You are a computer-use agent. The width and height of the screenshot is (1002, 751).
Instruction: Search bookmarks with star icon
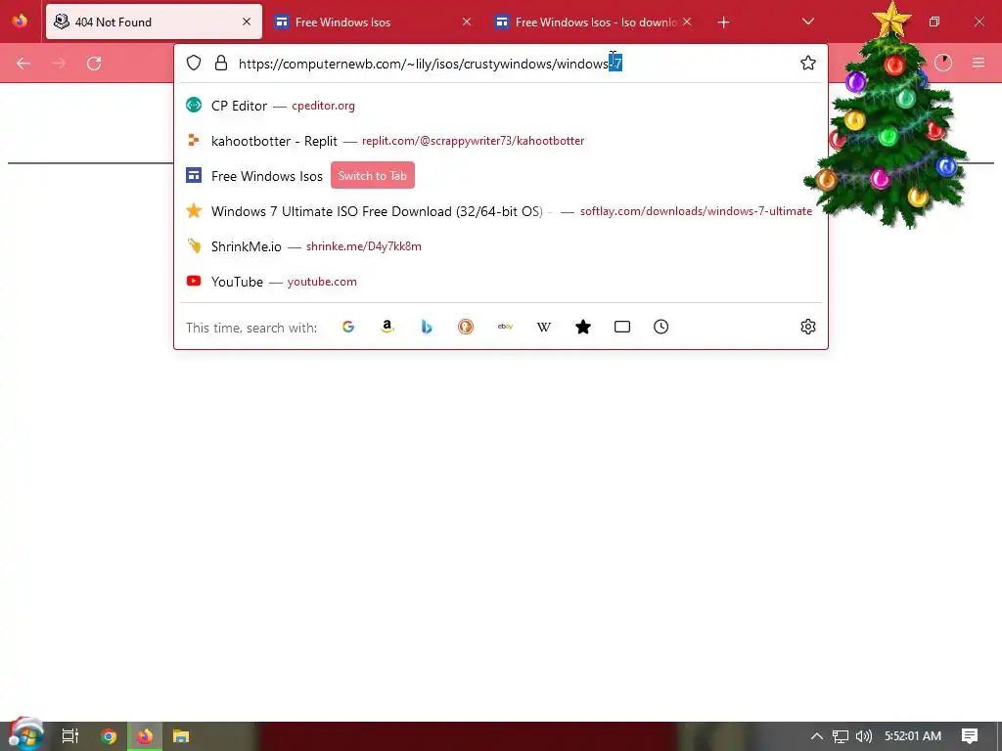pos(583,327)
